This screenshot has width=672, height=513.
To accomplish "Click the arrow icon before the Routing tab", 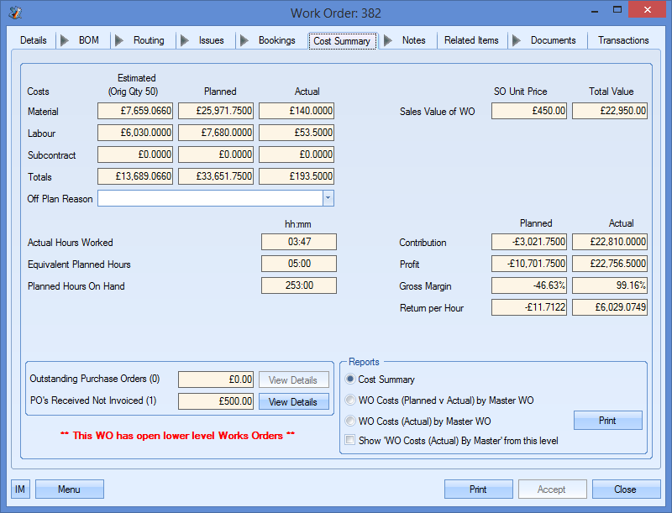I will [x=118, y=40].
